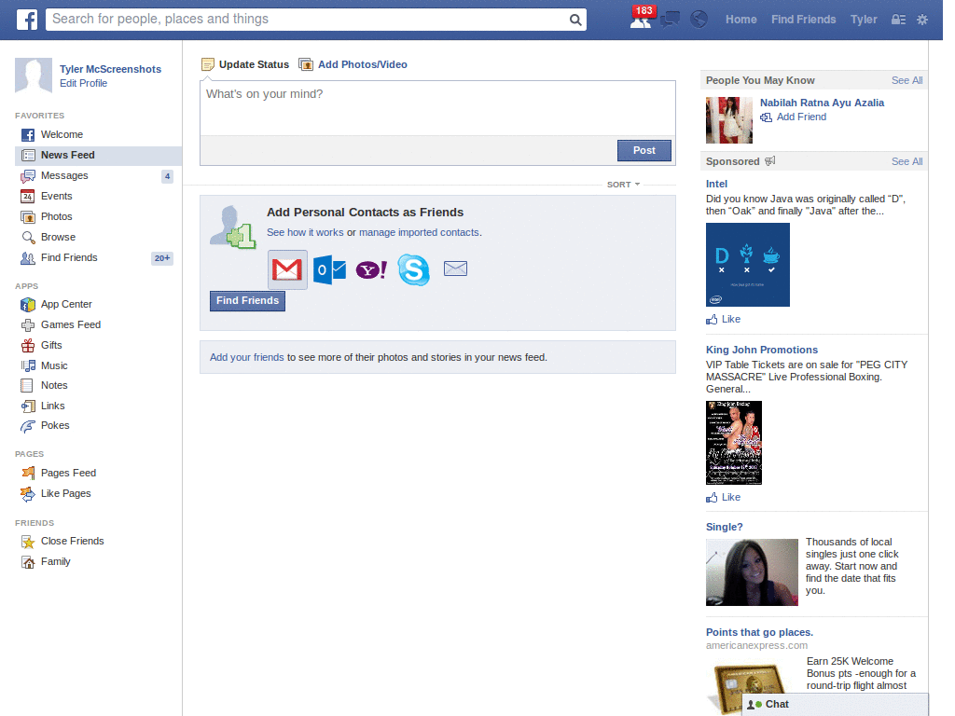Select the Yahoo contact import icon
The image size is (955, 716).
371,269
